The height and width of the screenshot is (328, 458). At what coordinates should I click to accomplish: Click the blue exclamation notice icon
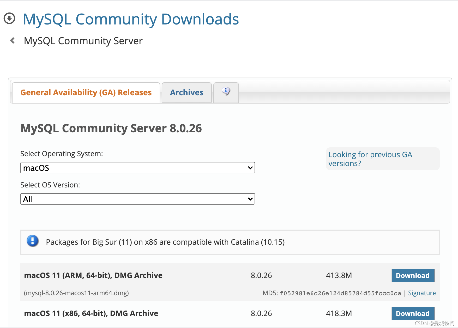point(33,241)
